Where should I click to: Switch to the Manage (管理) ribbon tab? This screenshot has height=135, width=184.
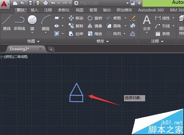[x=93, y=10]
